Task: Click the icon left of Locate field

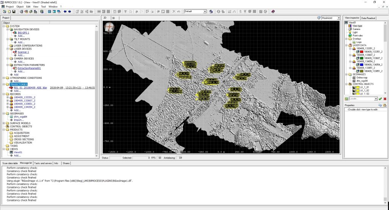Action: [346, 99]
